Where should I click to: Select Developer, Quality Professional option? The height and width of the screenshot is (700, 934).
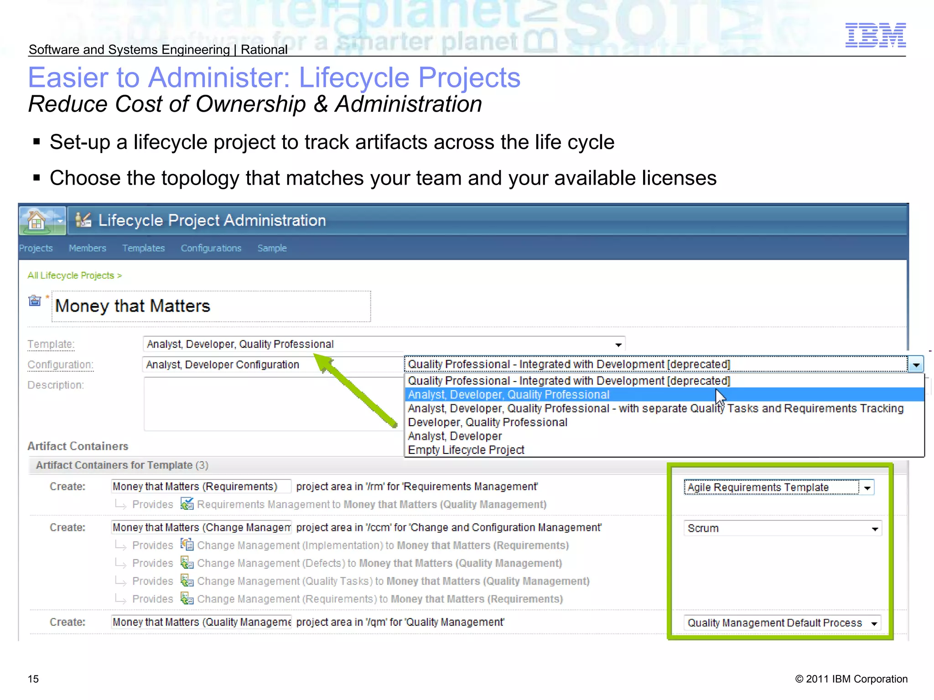pos(664,422)
